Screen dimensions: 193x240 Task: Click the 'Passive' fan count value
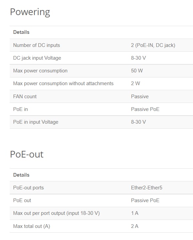tap(140, 97)
